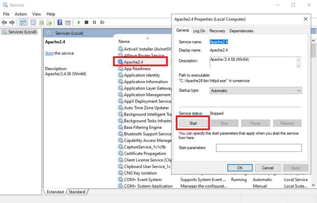317x203 pixels.
Task: Click Pause Service toolbar icon
Action: 94,22
